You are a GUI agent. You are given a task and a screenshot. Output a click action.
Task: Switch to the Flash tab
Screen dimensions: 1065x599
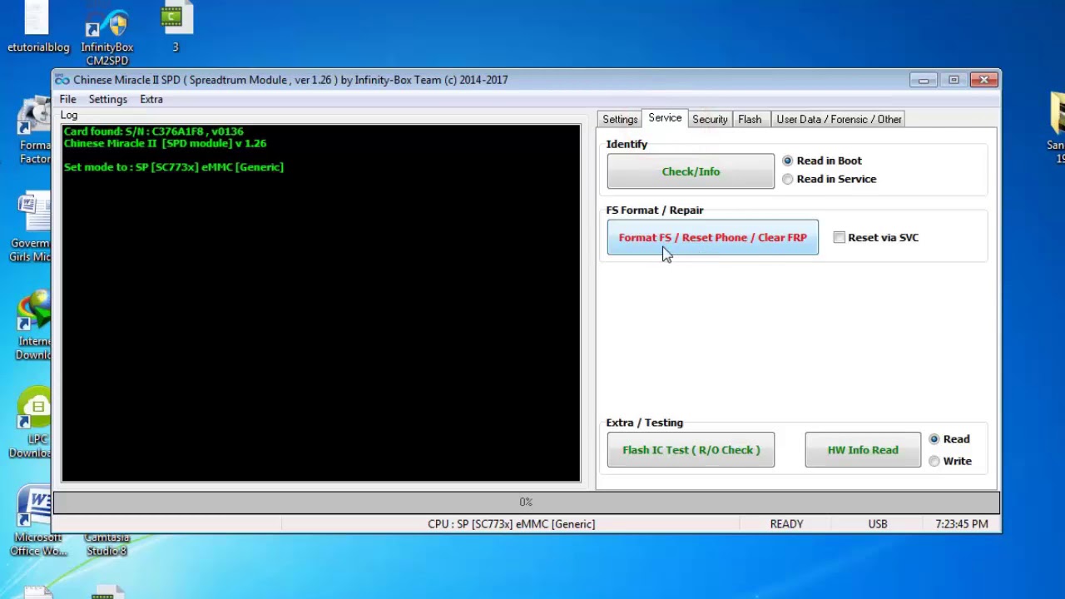tap(750, 119)
